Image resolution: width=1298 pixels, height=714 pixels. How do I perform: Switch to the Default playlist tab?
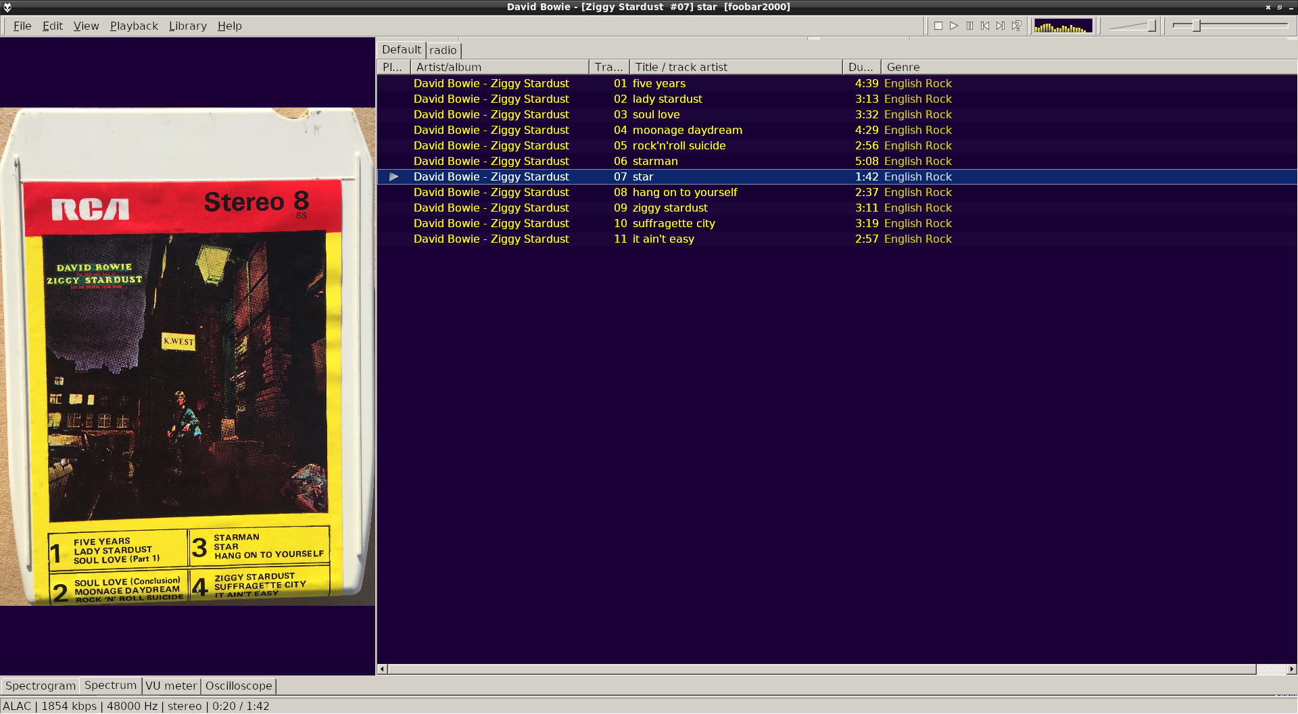click(x=401, y=49)
